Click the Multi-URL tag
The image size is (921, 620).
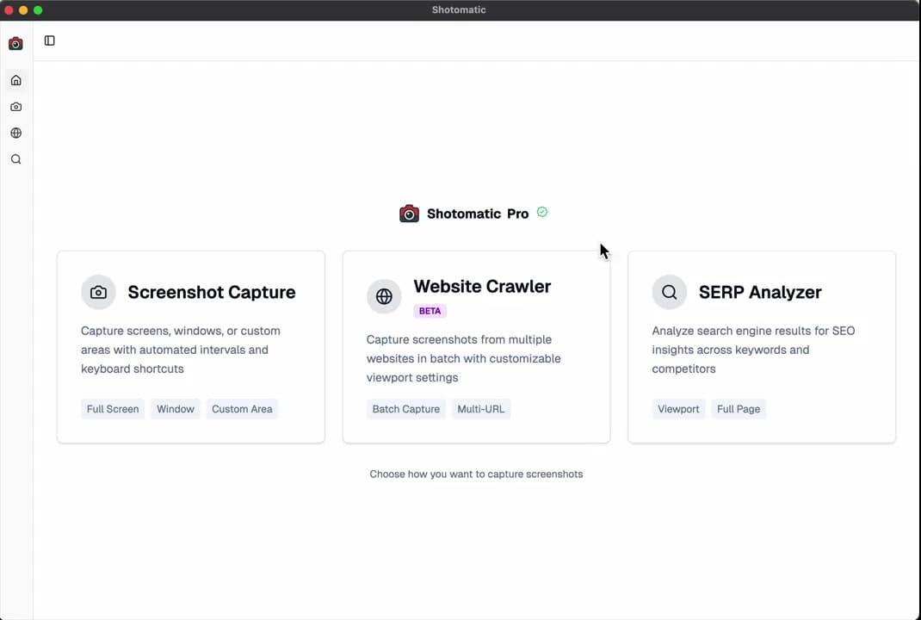click(x=480, y=409)
